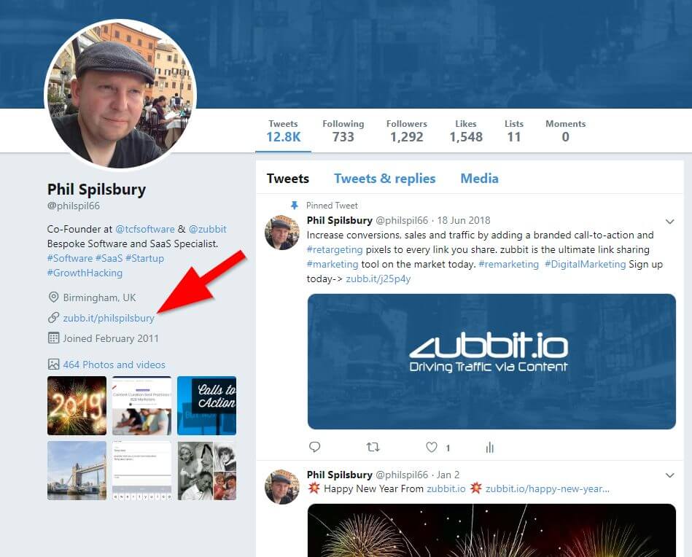Open the zubbit.io banner image in tweet
The height and width of the screenshot is (557, 692).
(491, 362)
